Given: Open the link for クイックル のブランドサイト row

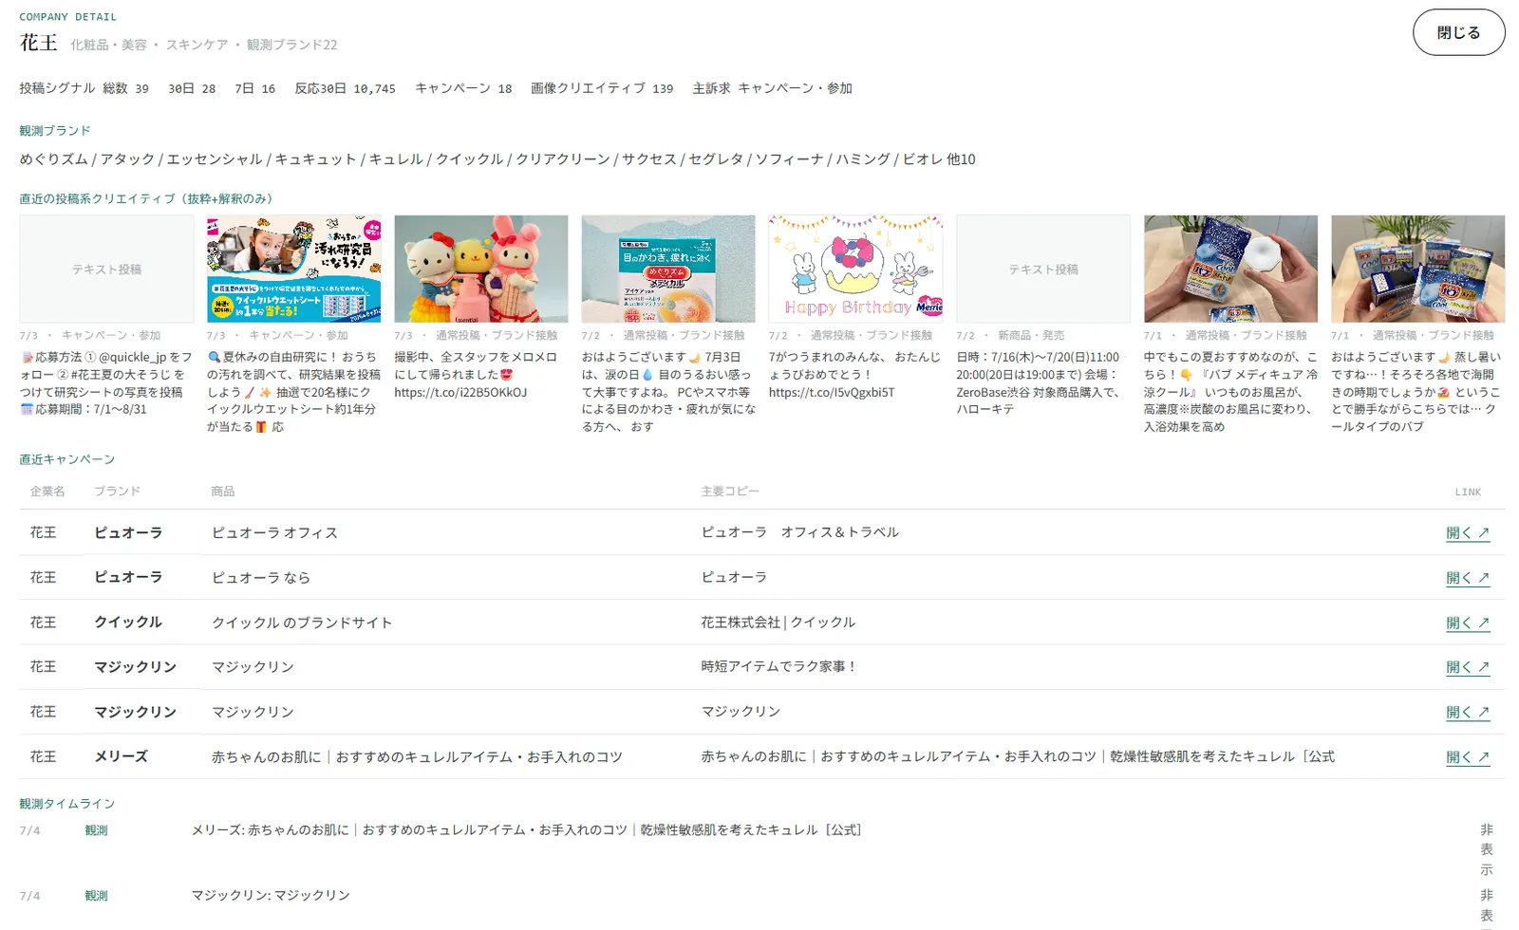Looking at the screenshot, I should coord(1468,623).
